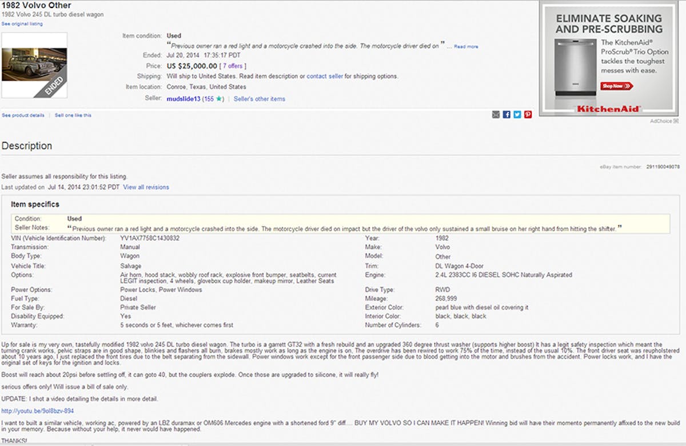The image size is (686, 446).
Task: Click the KitchenAid logo in ad
Action: [x=609, y=109]
